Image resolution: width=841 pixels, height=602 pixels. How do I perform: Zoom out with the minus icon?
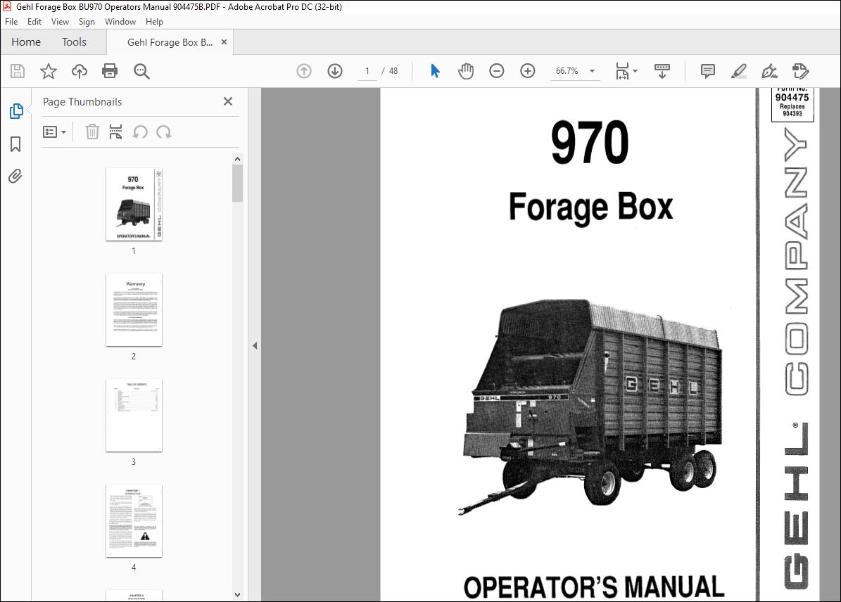[x=497, y=71]
